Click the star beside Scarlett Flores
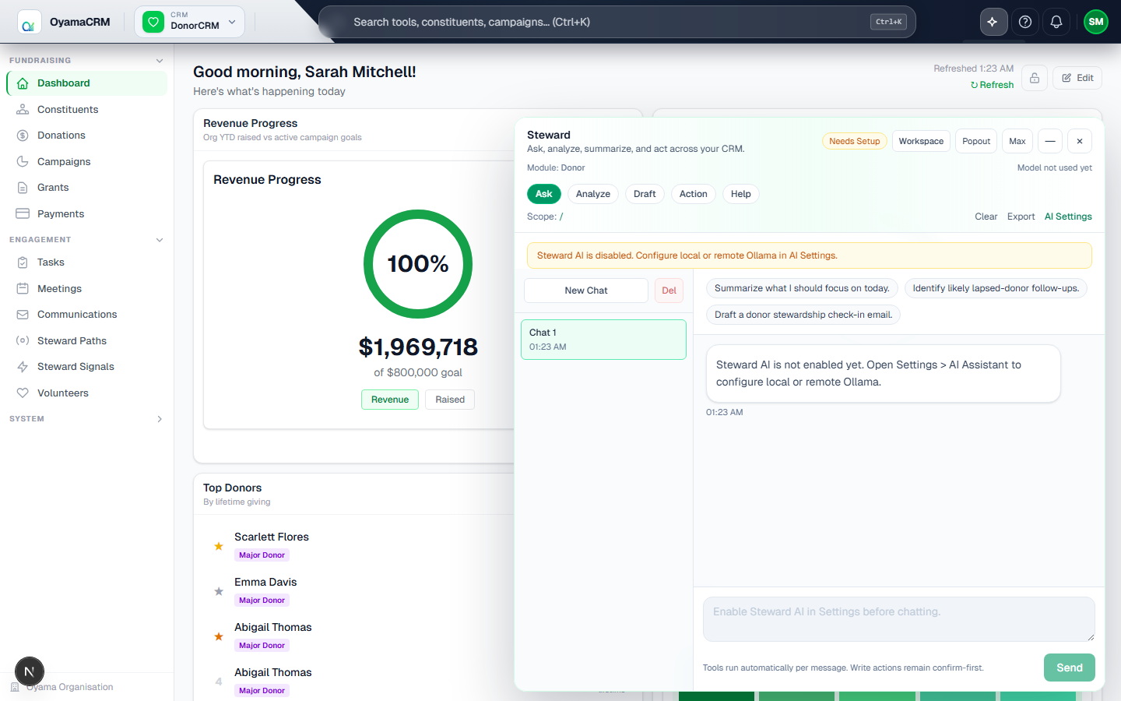Image resolution: width=1121 pixels, height=701 pixels. 219,546
